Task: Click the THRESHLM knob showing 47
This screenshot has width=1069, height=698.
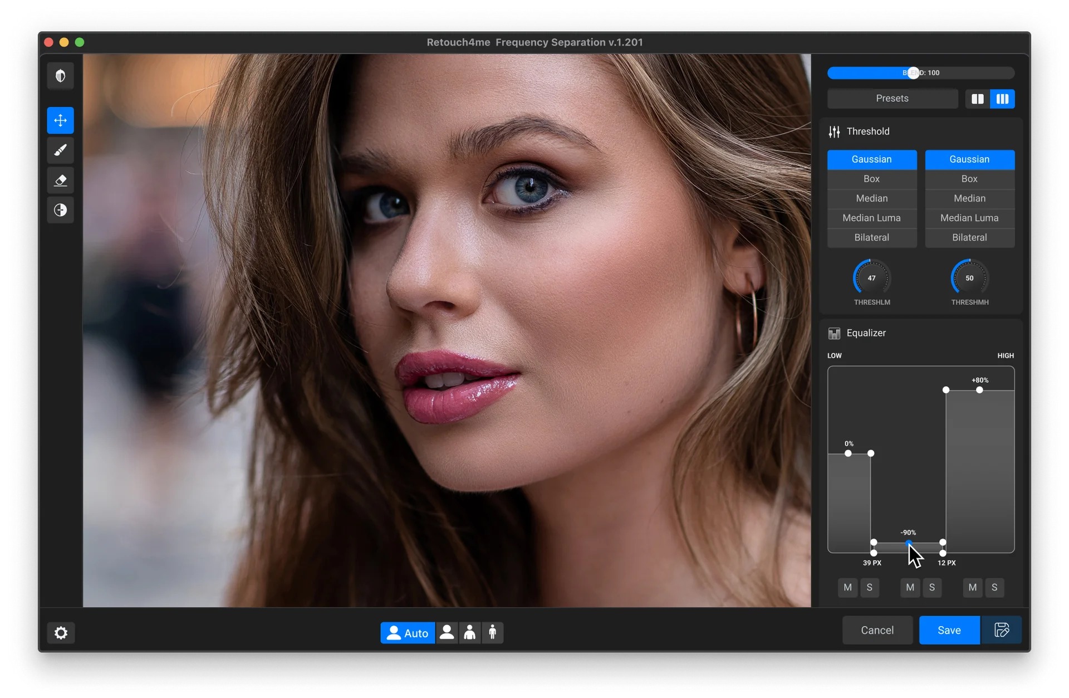Action: coord(871,278)
